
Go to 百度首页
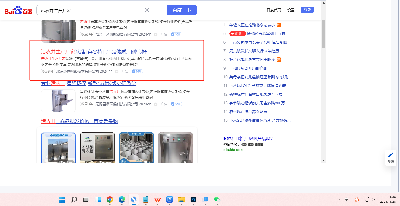coord(274,10)
